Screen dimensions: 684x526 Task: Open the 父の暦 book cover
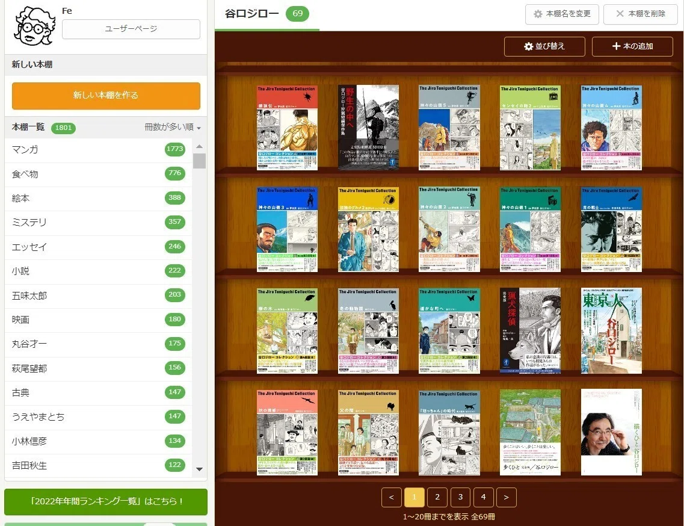pyautogui.click(x=368, y=433)
